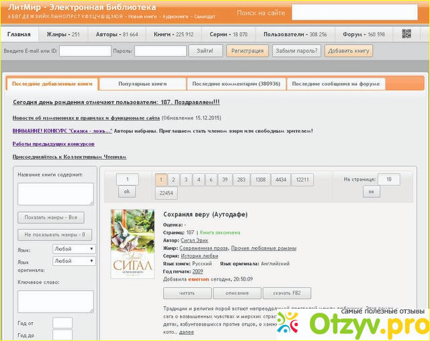Open Новости об изменениях в правилах link
This screenshot has width=430, height=341.
[x=86, y=118]
